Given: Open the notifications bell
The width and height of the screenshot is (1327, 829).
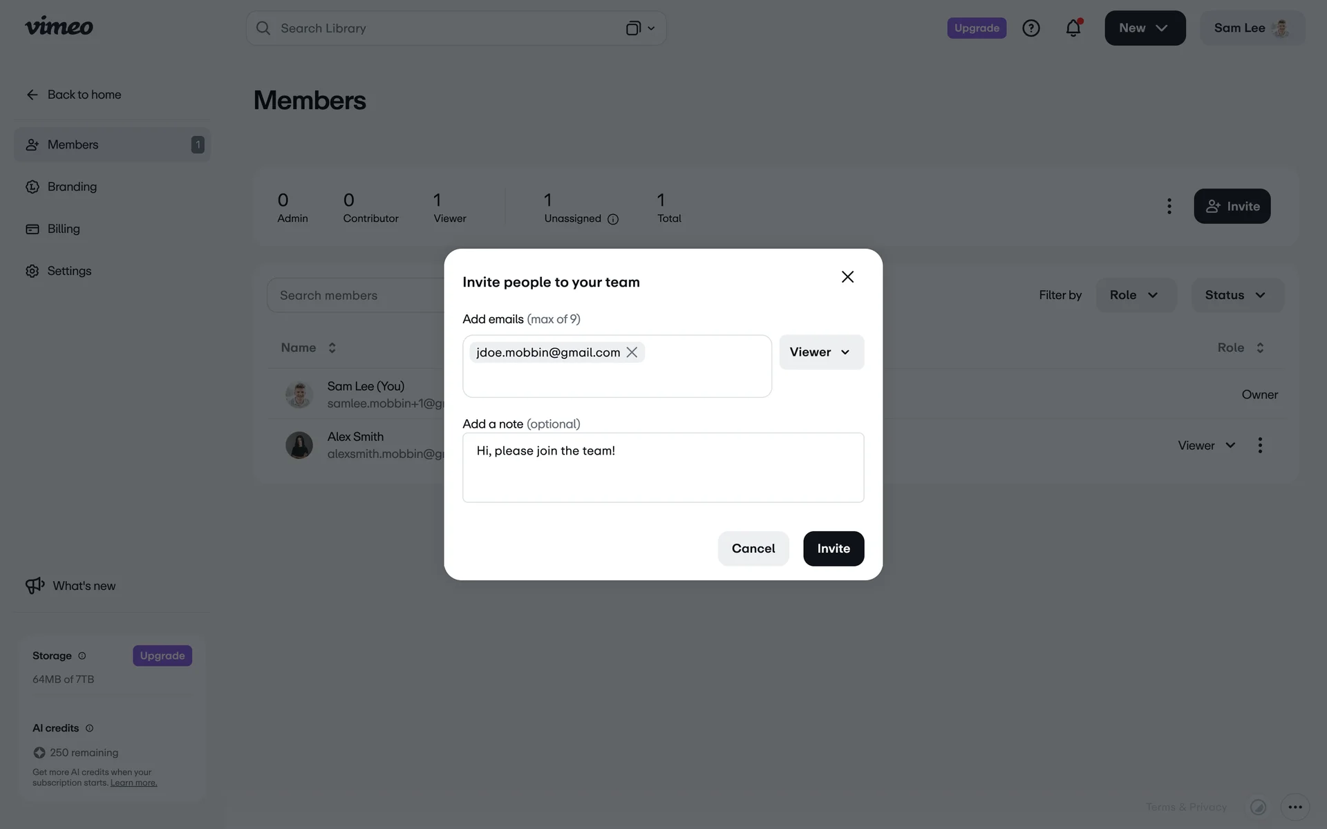Looking at the screenshot, I should (x=1073, y=28).
